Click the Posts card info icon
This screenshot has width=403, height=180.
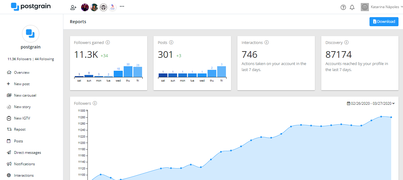click(171, 42)
